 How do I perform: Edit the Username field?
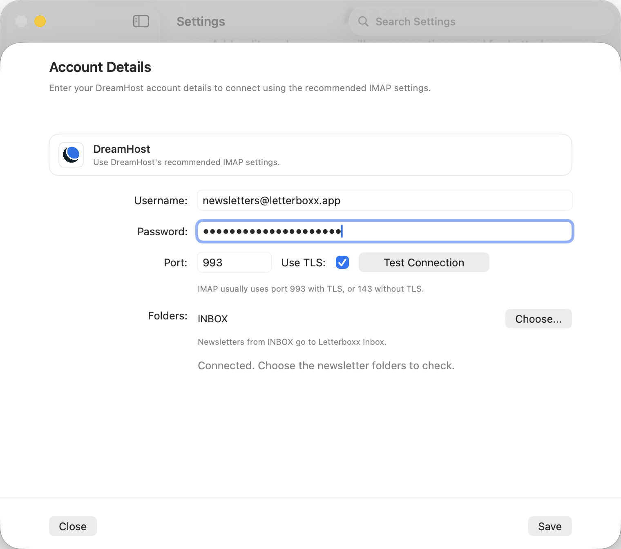(x=384, y=200)
